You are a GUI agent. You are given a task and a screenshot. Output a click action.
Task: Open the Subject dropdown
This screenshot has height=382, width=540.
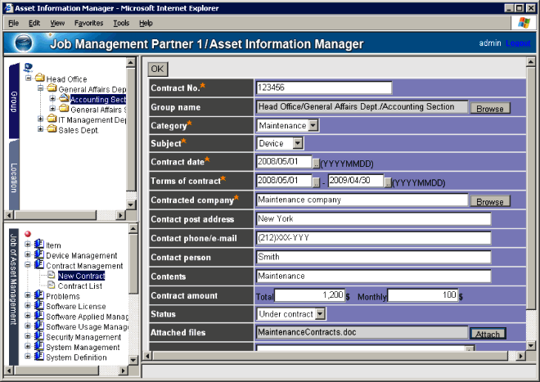point(298,143)
